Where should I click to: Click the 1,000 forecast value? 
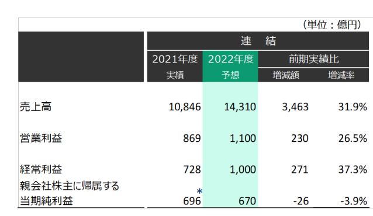tap(243, 170)
